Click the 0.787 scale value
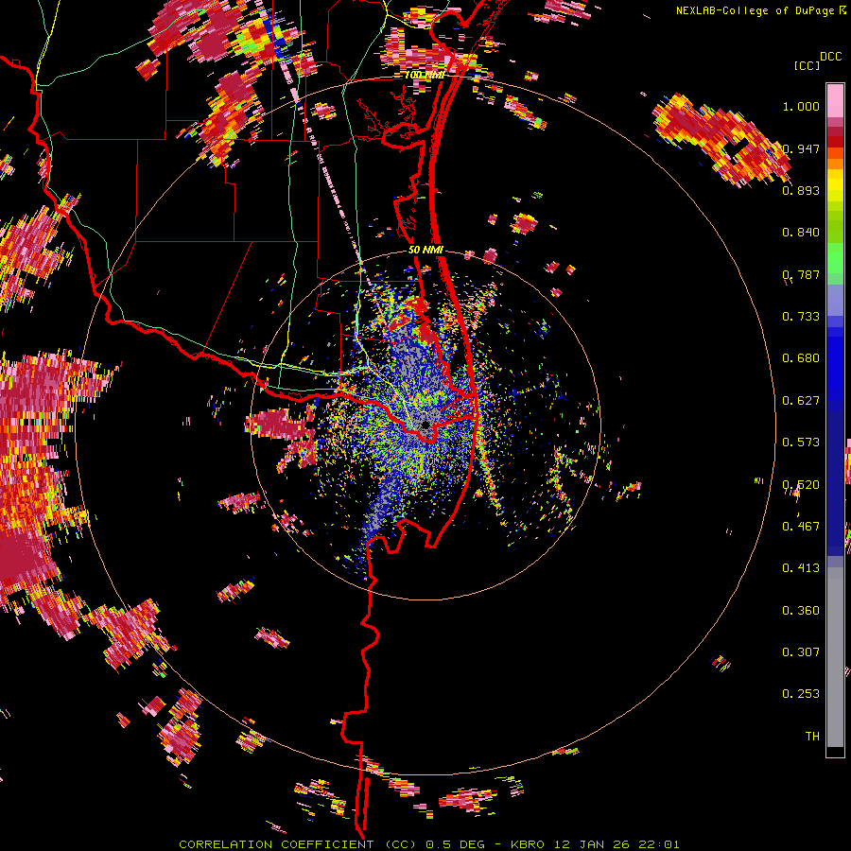Screen dimensions: 851x851 coord(801,274)
